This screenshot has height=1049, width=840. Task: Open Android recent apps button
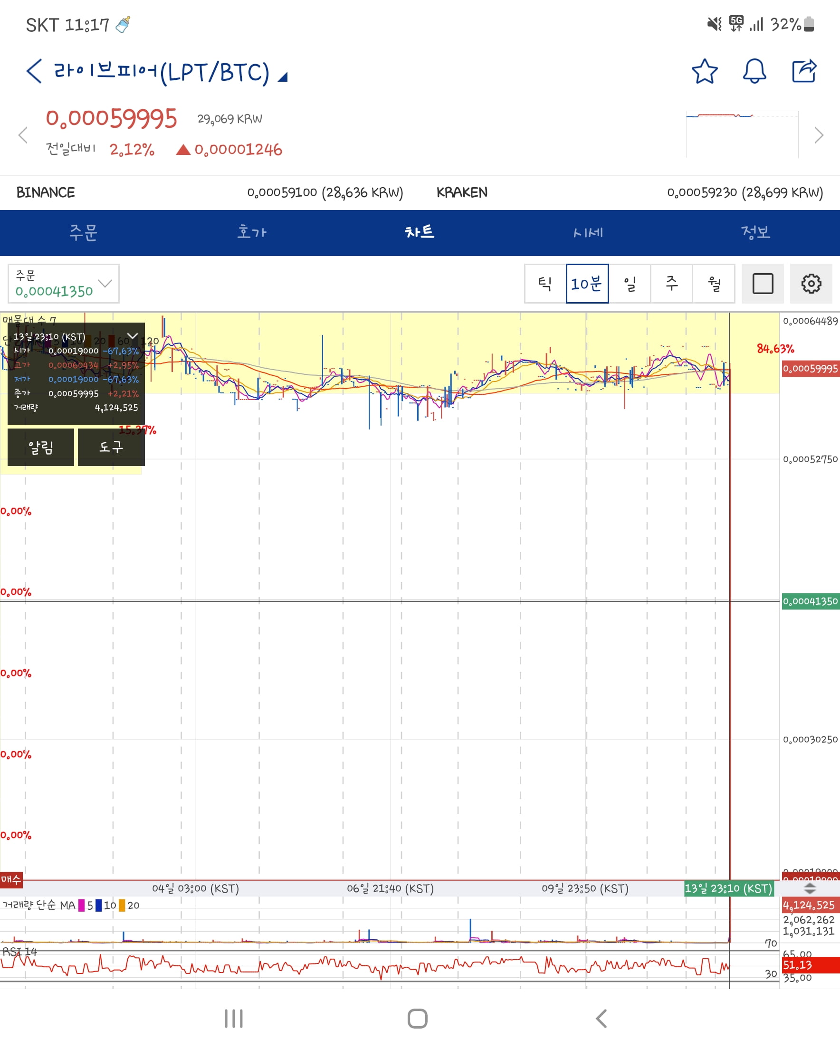pos(234,1018)
